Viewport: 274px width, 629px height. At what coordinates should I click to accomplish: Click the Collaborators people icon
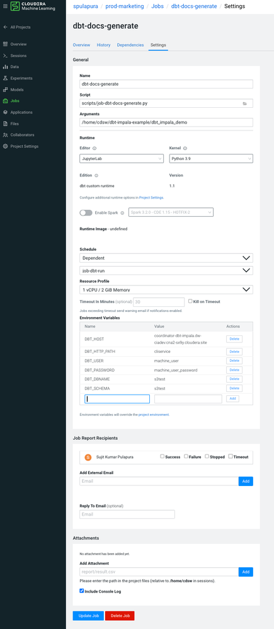click(5, 135)
